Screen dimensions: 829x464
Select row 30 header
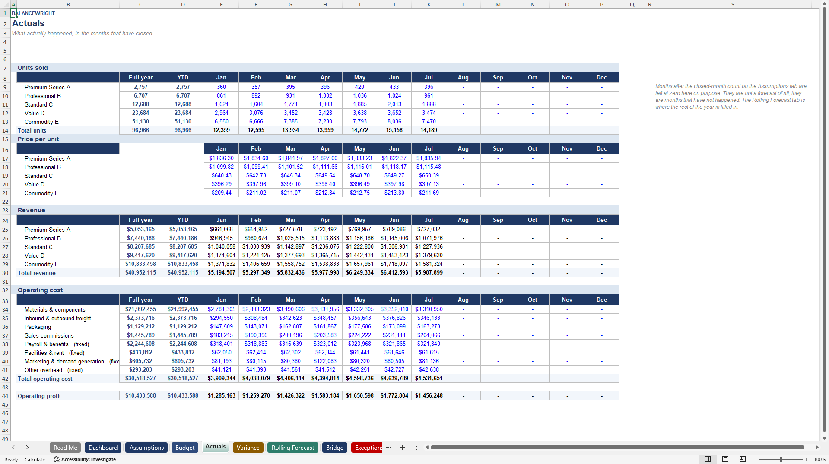point(5,273)
